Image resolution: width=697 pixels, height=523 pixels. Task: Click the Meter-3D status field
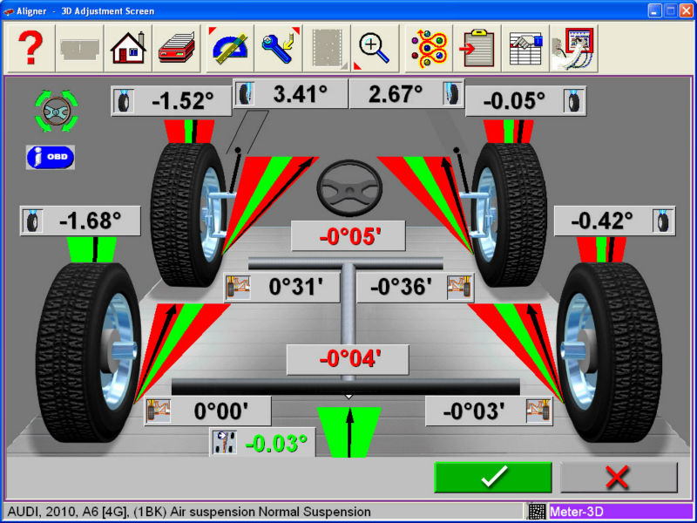[x=620, y=512]
